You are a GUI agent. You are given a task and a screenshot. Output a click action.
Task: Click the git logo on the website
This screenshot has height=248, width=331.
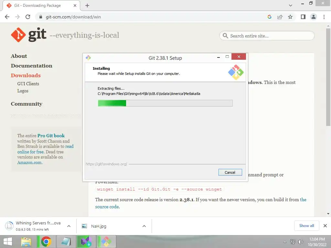point(28,35)
